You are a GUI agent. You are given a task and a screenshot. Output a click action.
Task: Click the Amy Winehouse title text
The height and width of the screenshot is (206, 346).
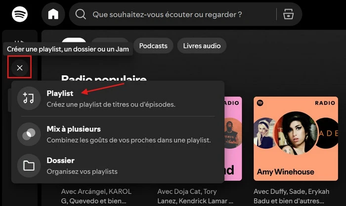[x=285, y=172]
